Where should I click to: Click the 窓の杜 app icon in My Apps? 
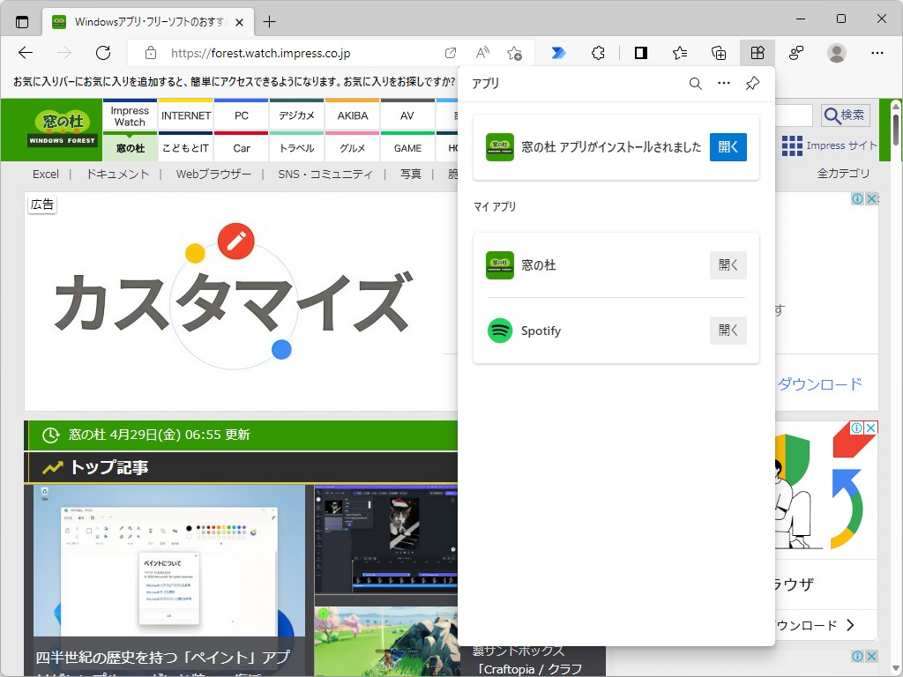[x=500, y=264]
